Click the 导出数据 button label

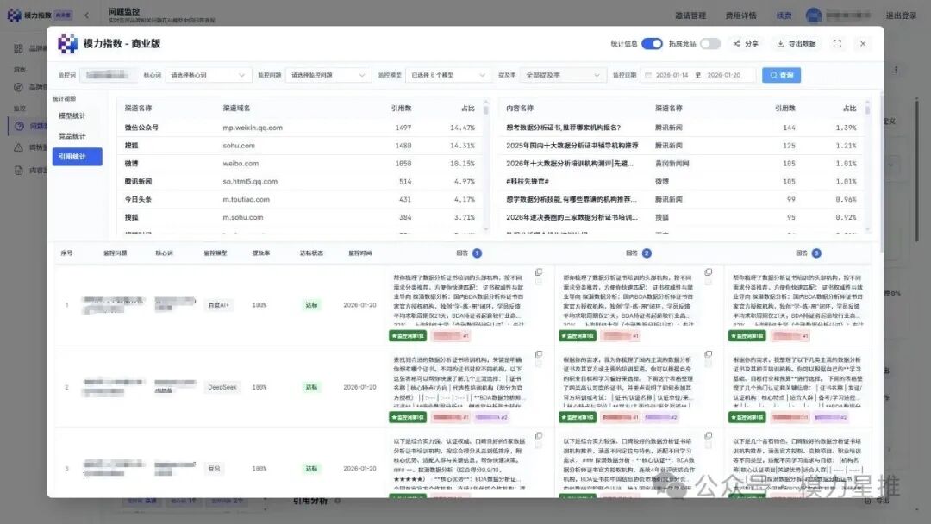click(x=803, y=44)
